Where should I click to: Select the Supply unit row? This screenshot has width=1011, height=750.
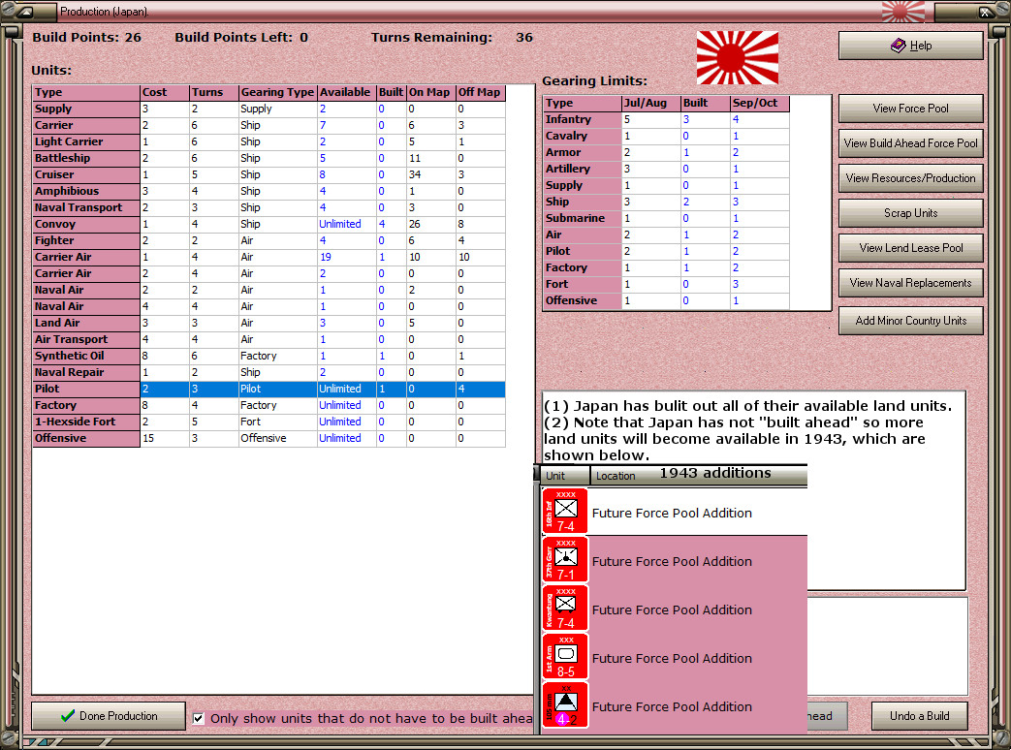269,109
